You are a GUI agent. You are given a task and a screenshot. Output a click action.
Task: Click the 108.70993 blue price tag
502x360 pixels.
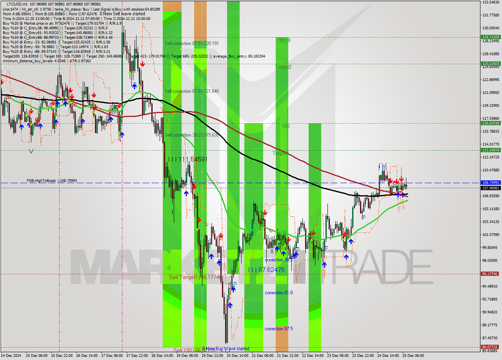pos(491,182)
